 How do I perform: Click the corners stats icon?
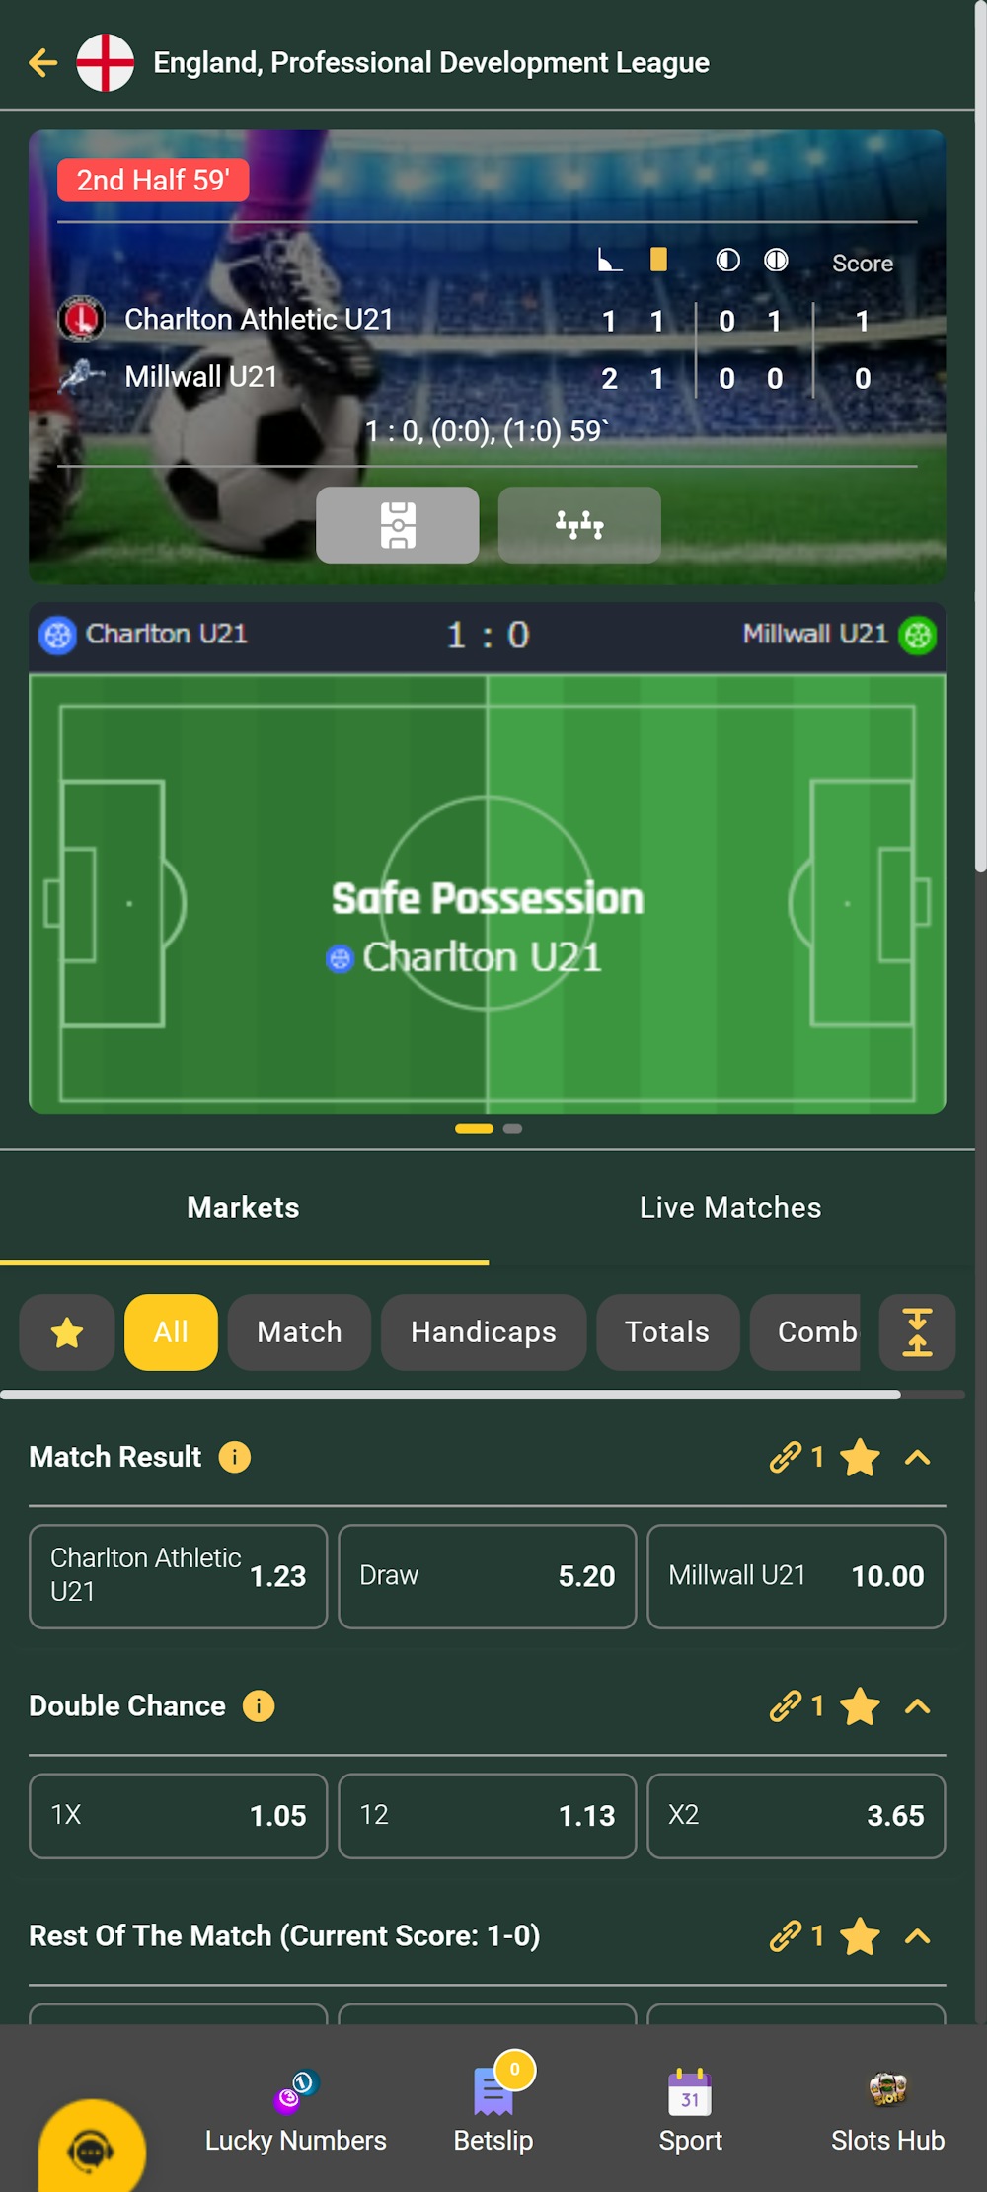pos(608,260)
